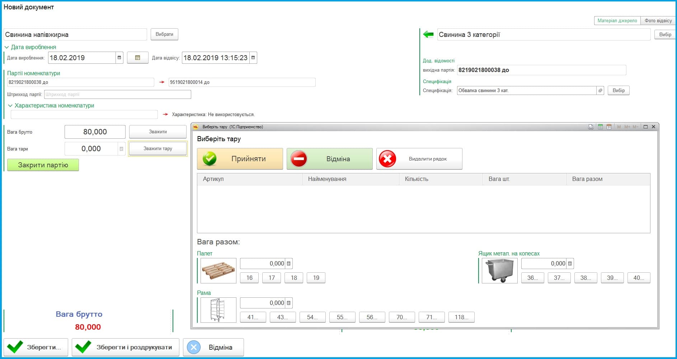Select pallet number 18

(294, 278)
